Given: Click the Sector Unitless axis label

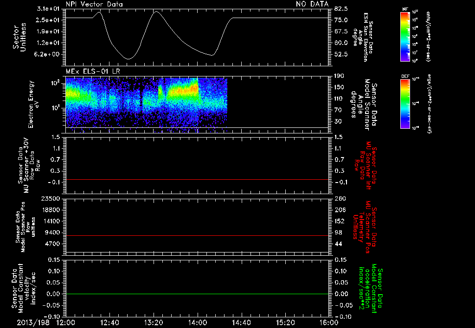Looking at the screenshot, I should point(19,37).
